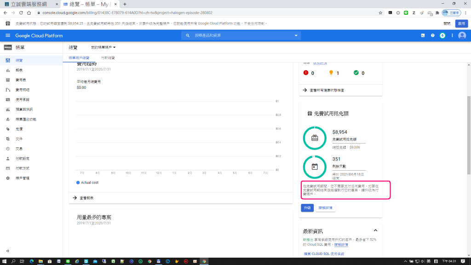Image resolution: width=471 pixels, height=265 pixels.
Task: Open the browser extensions puzzle icon
Action: 437,12
